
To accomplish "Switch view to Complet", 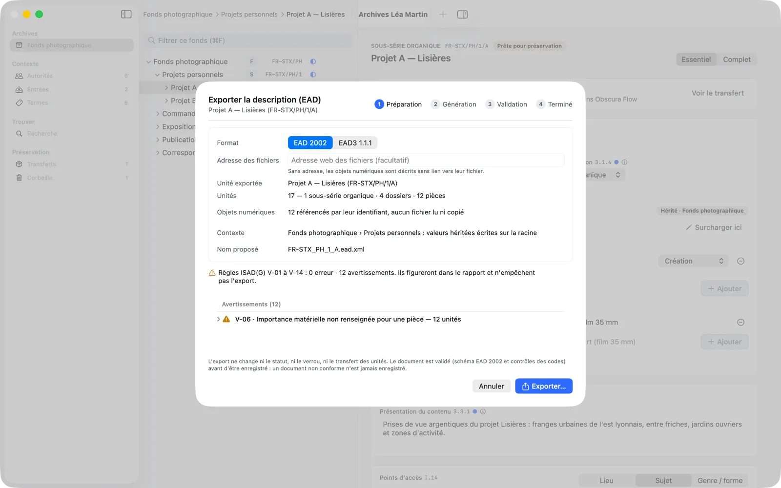I will pyautogui.click(x=737, y=59).
